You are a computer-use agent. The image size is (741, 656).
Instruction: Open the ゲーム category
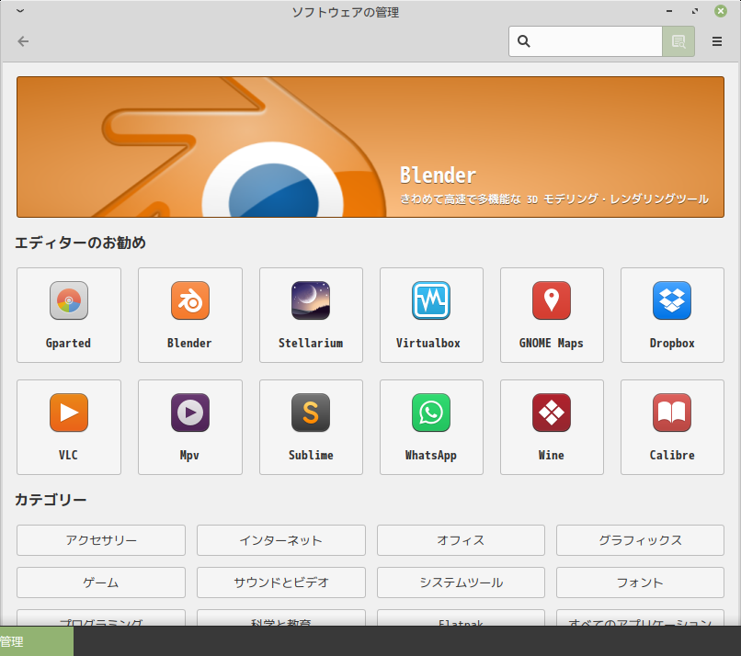pyautogui.click(x=101, y=582)
